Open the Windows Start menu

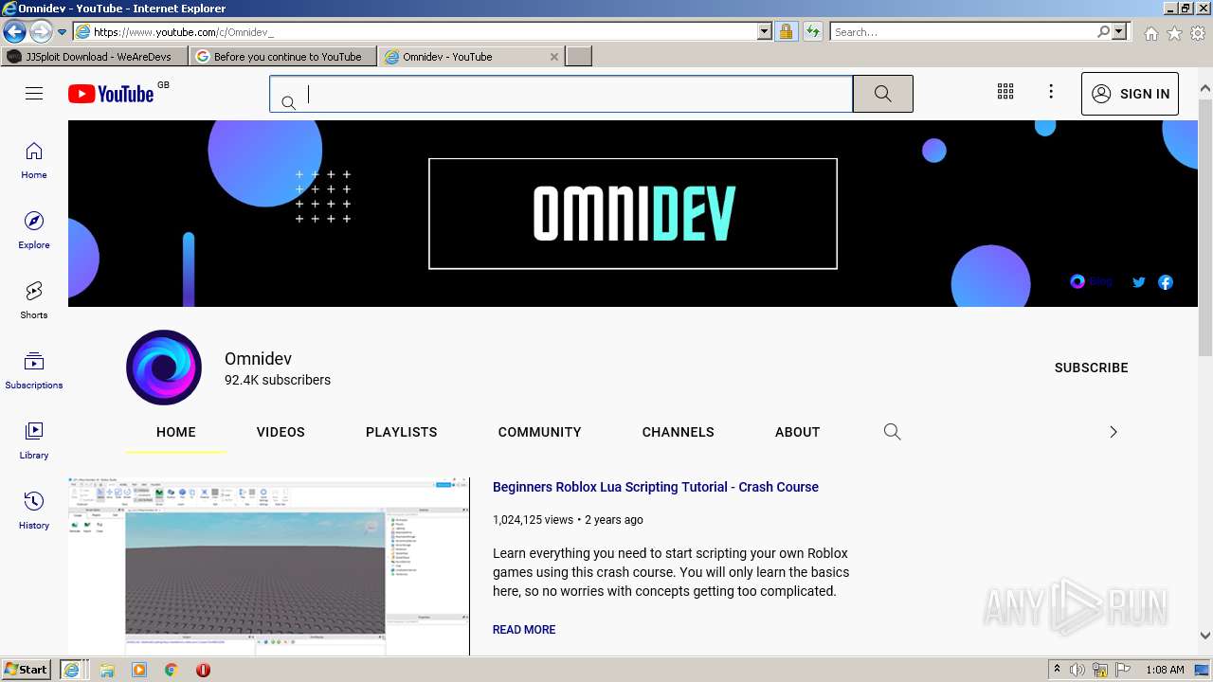[x=27, y=670]
